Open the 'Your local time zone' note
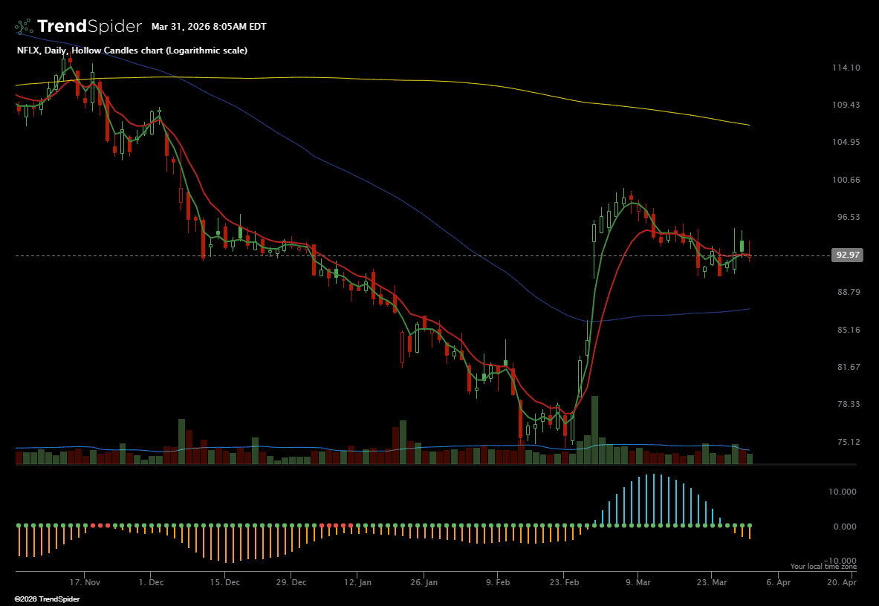 (x=823, y=567)
